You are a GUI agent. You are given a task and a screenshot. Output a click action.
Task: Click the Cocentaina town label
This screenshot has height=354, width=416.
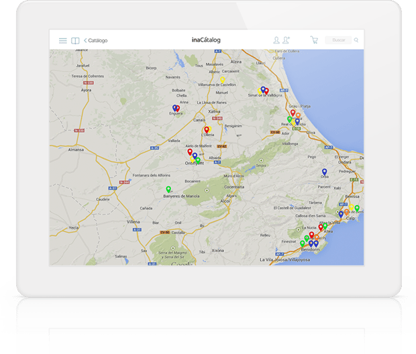(234, 187)
